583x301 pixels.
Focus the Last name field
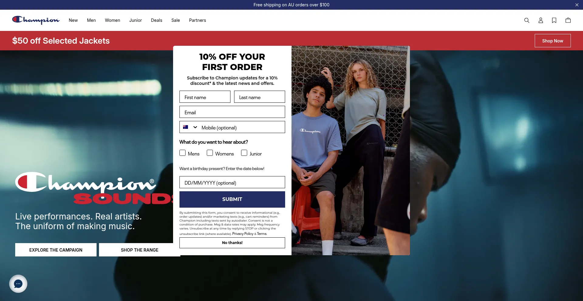coord(260,97)
